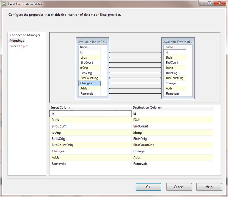Screen dimensions: 228x197
Task: Click the Excel Destination Editor title icon
Action: coord(4,4)
